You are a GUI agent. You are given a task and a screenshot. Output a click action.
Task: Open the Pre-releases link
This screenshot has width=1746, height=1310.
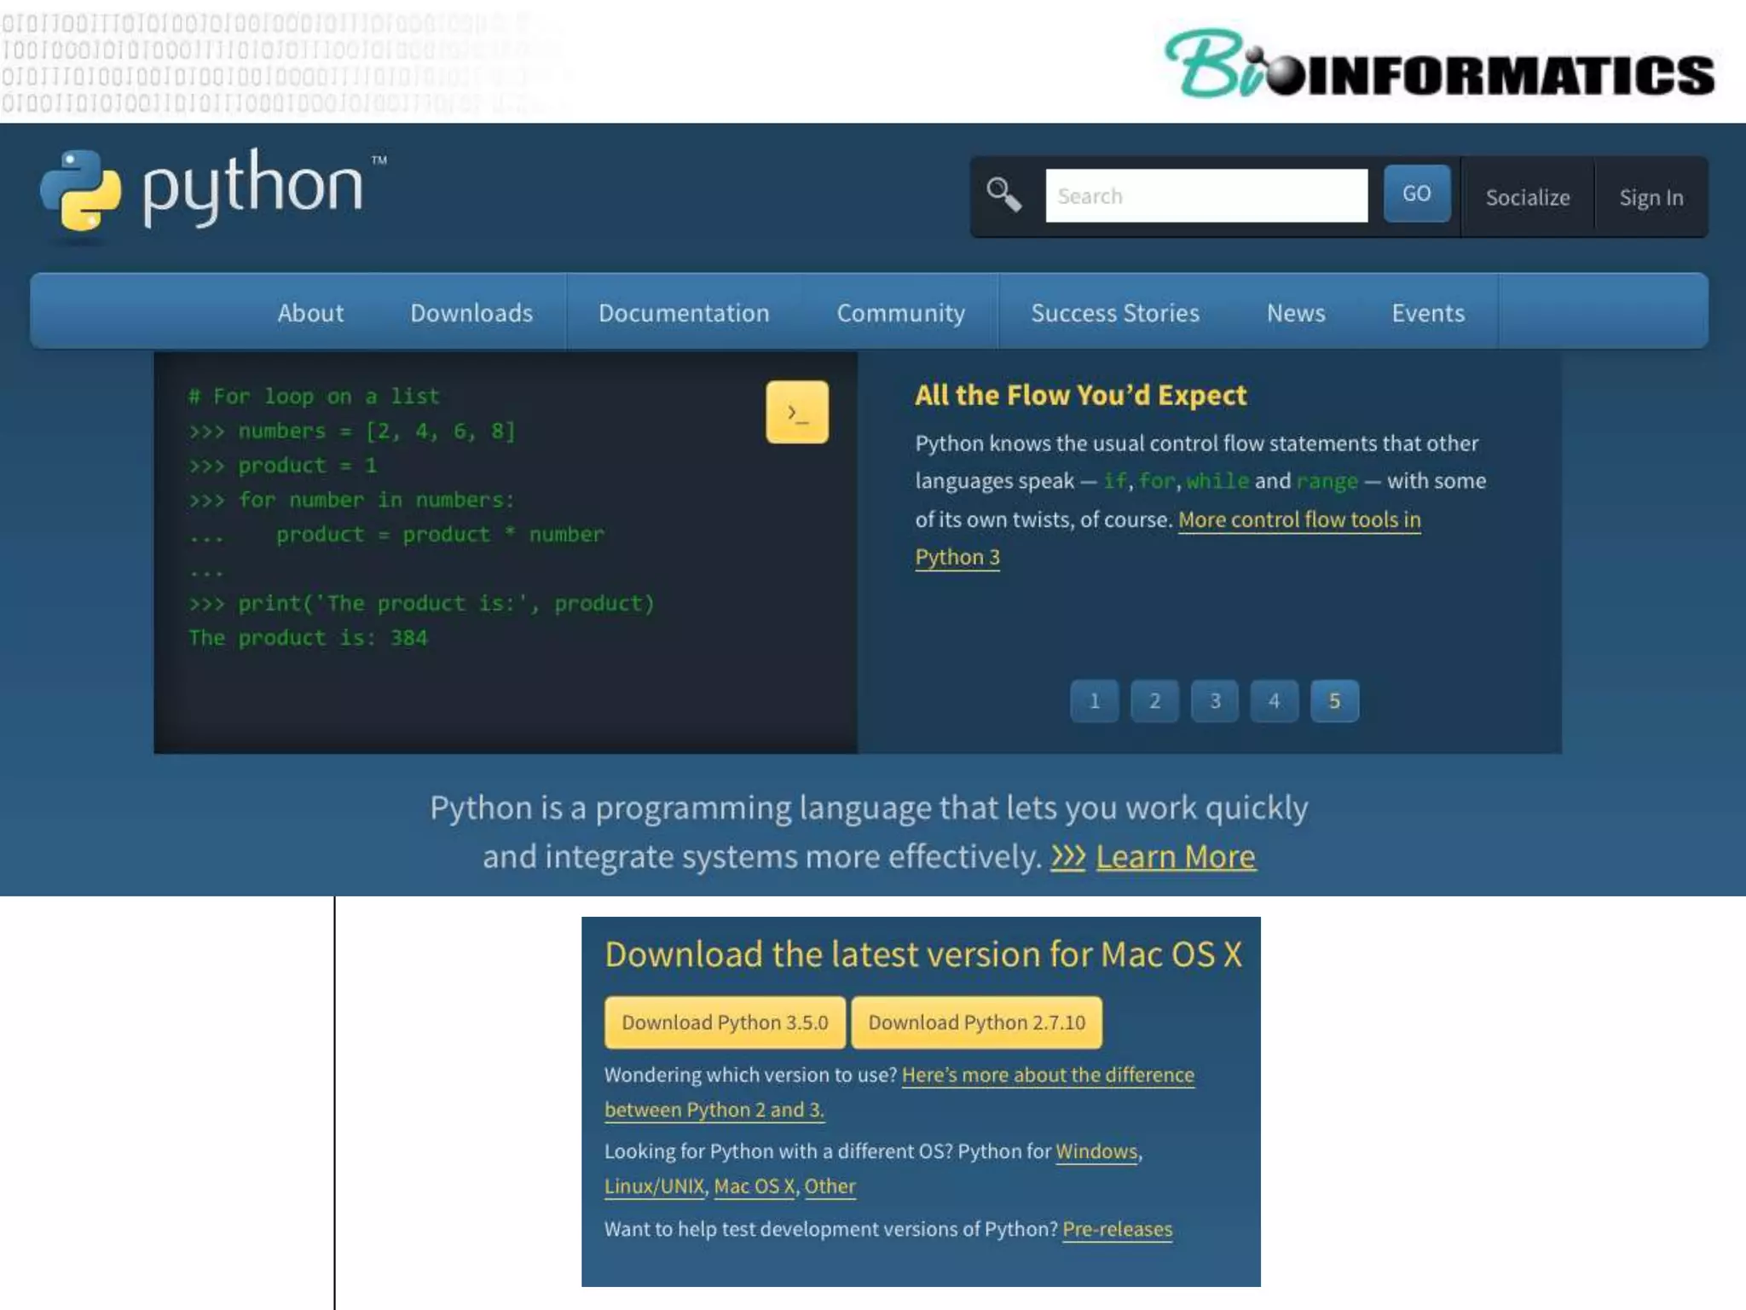click(x=1117, y=1229)
